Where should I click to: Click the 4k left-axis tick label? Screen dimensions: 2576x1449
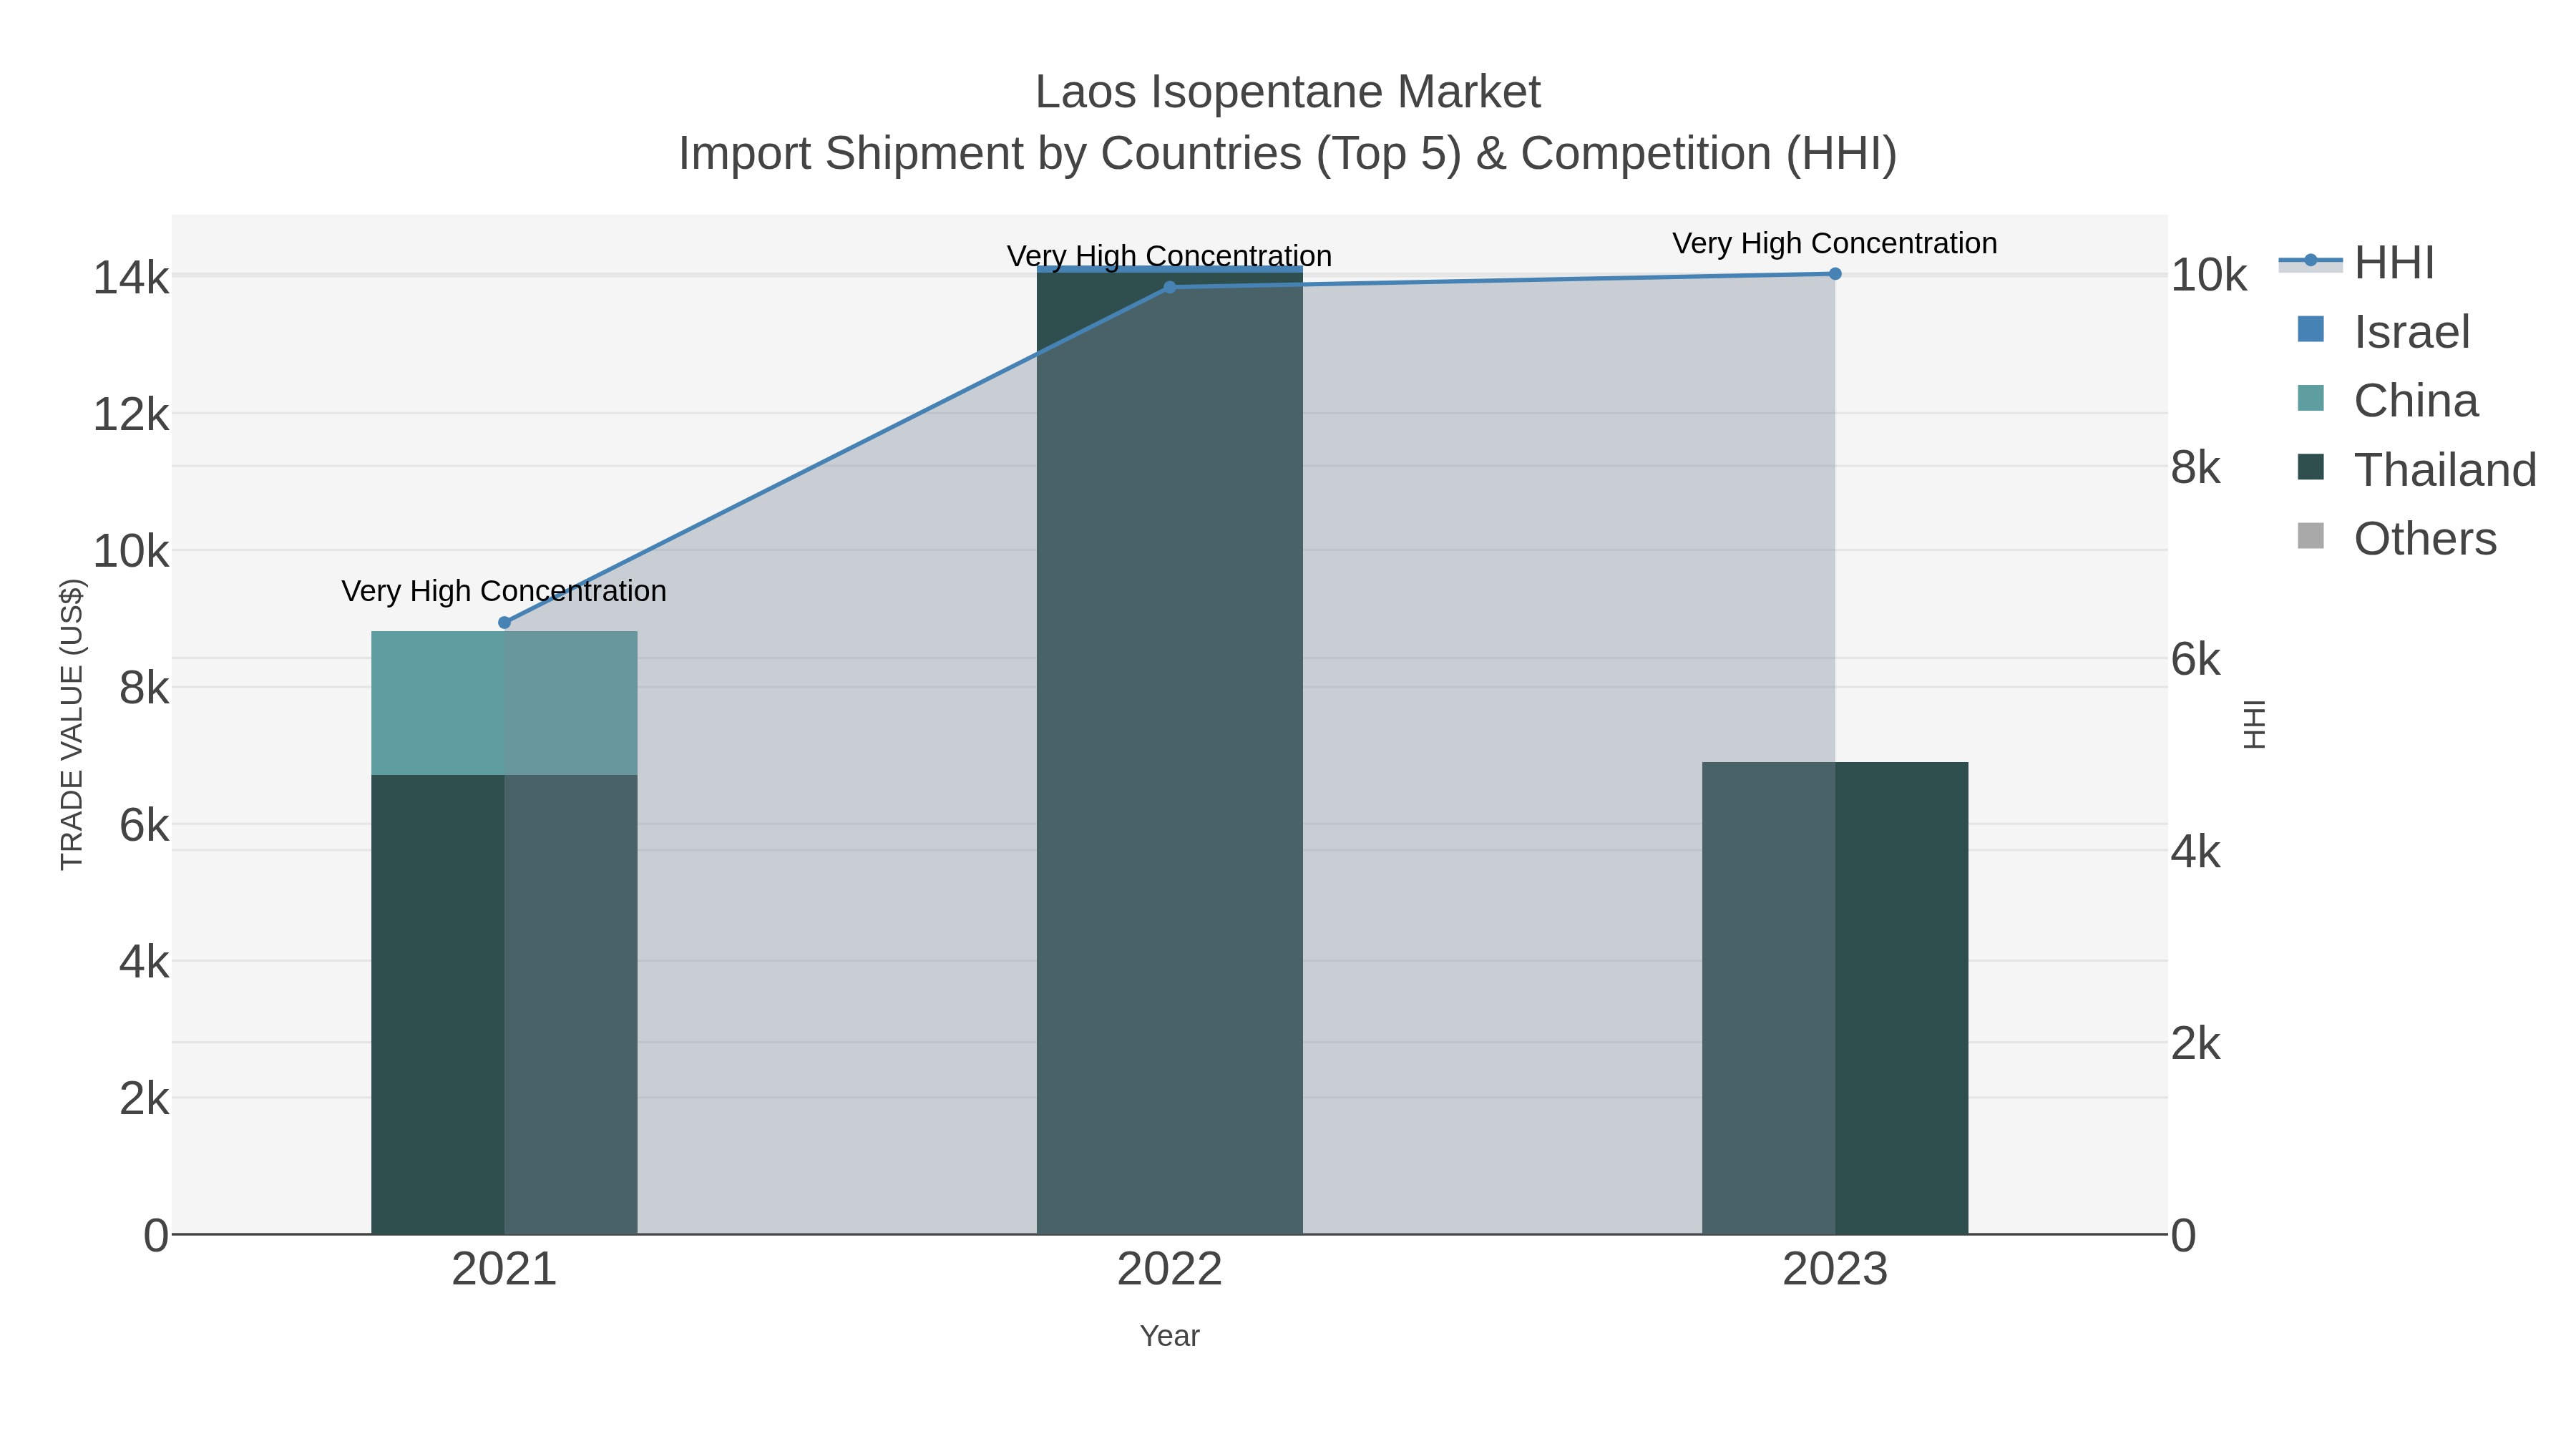point(144,962)
